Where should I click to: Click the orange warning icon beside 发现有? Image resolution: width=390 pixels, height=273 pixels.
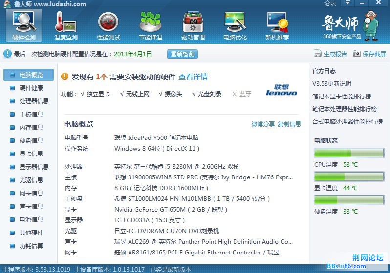point(65,77)
